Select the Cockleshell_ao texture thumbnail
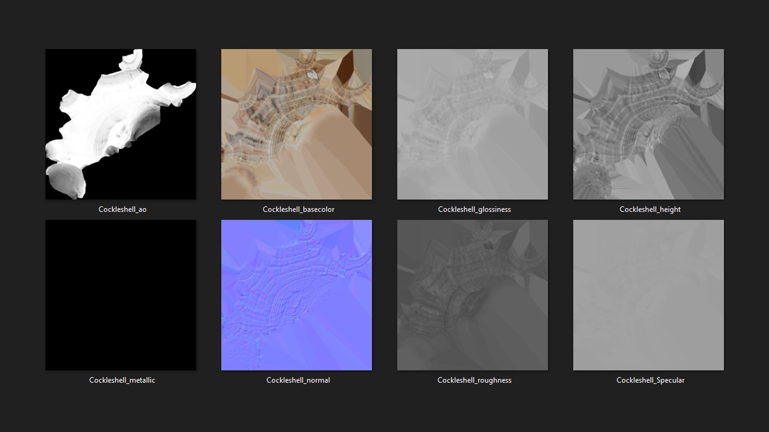The image size is (769, 432). click(121, 124)
